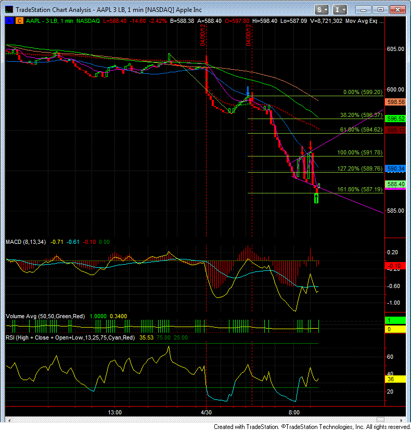Click the L=588.40 last price text

point(114,21)
